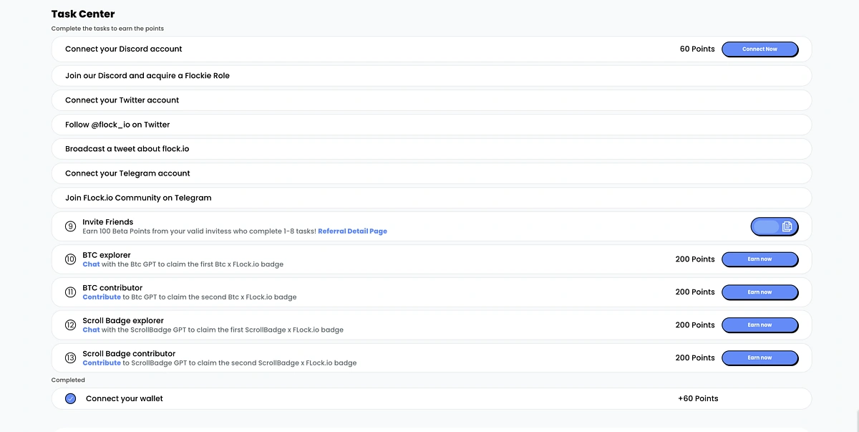
Task: Click Connect Now for the Discord account
Action: 759,49
